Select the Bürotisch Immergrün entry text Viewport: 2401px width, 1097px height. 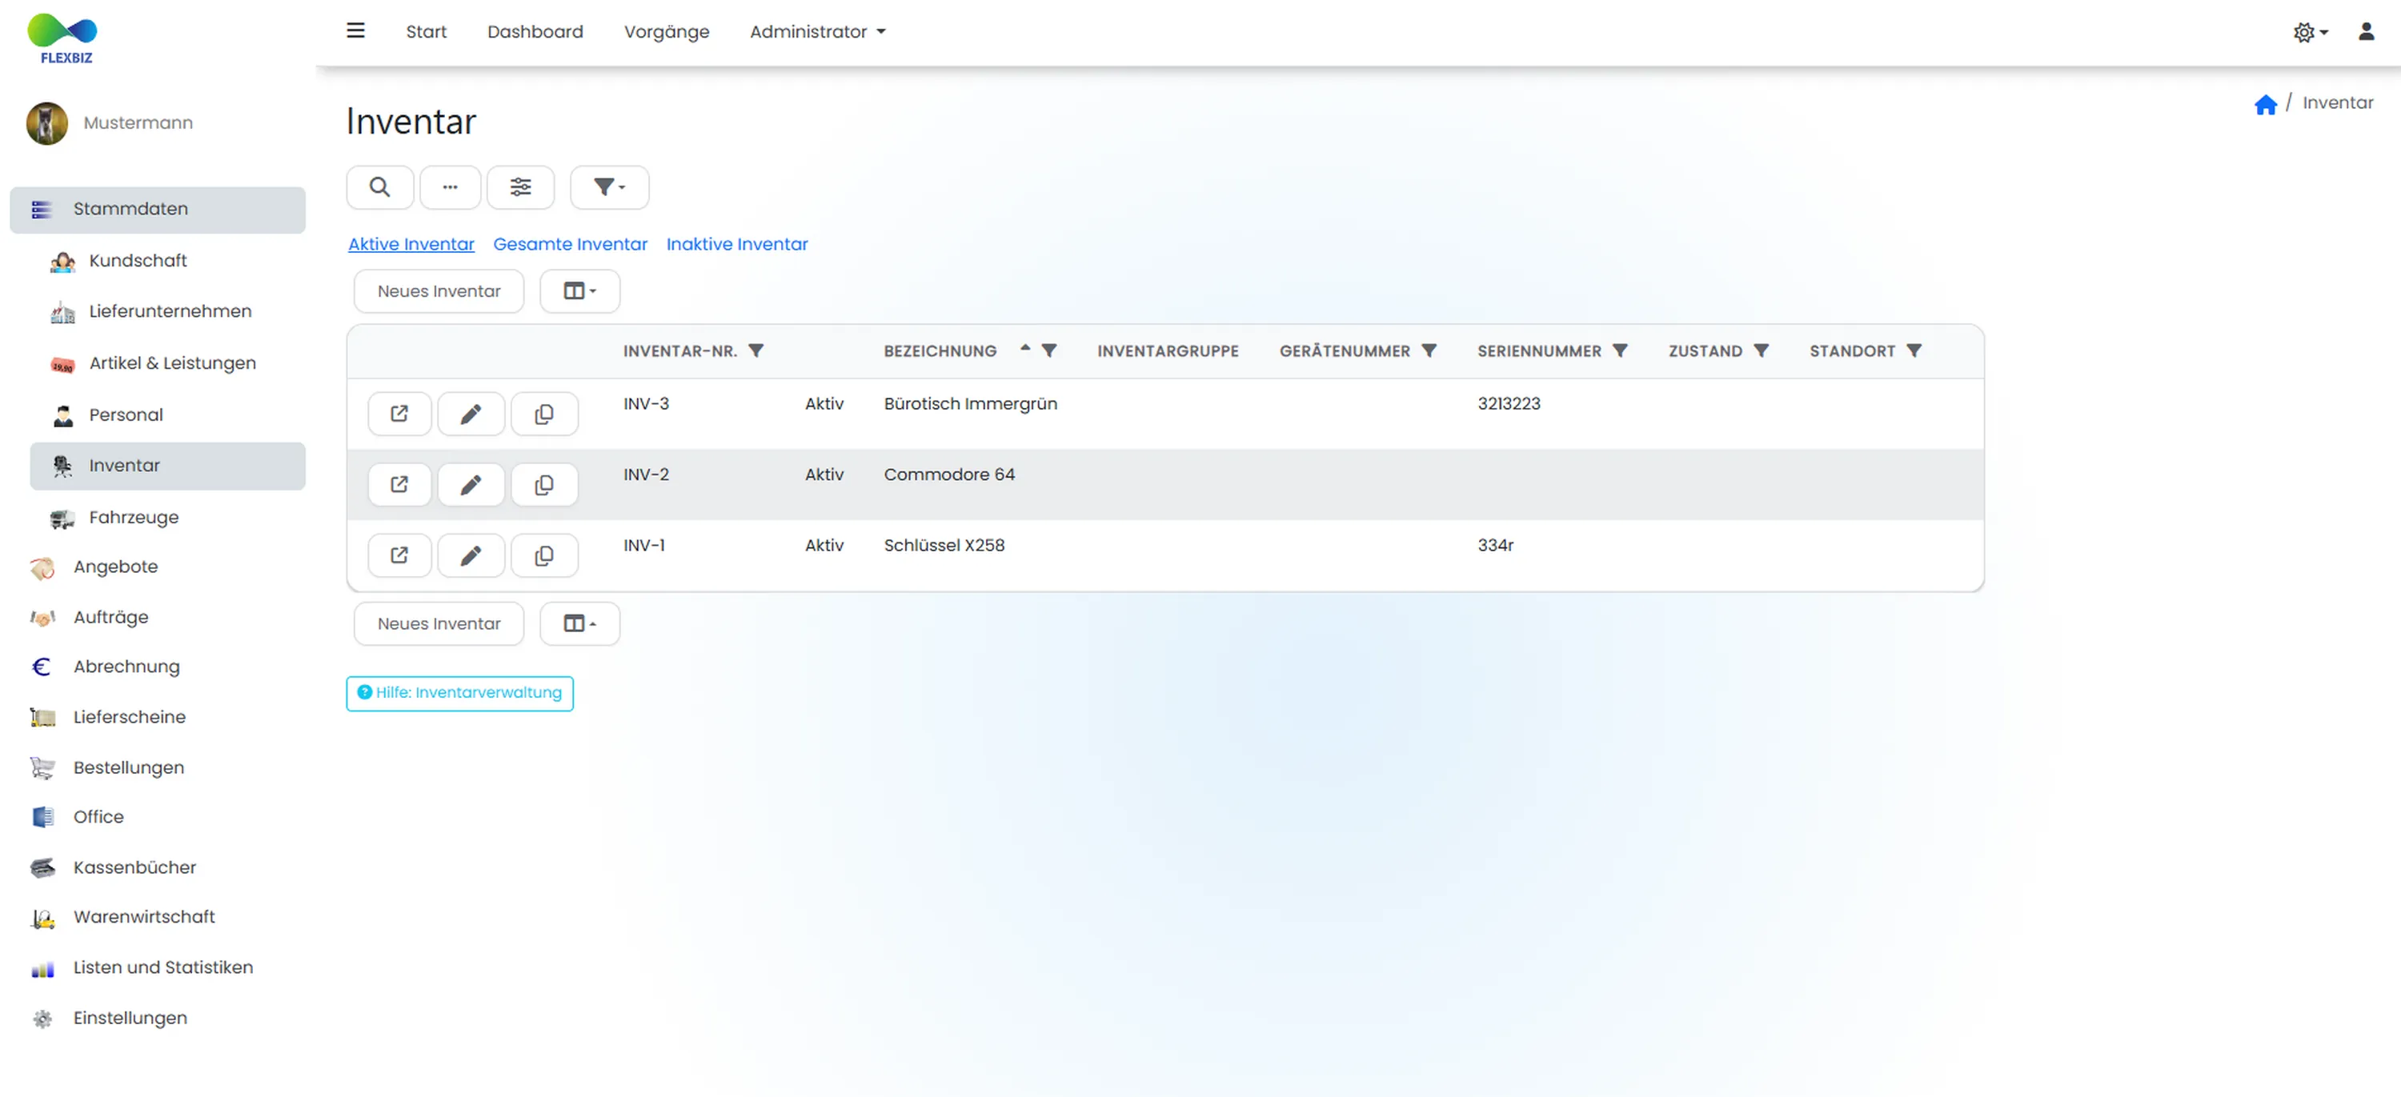tap(970, 403)
